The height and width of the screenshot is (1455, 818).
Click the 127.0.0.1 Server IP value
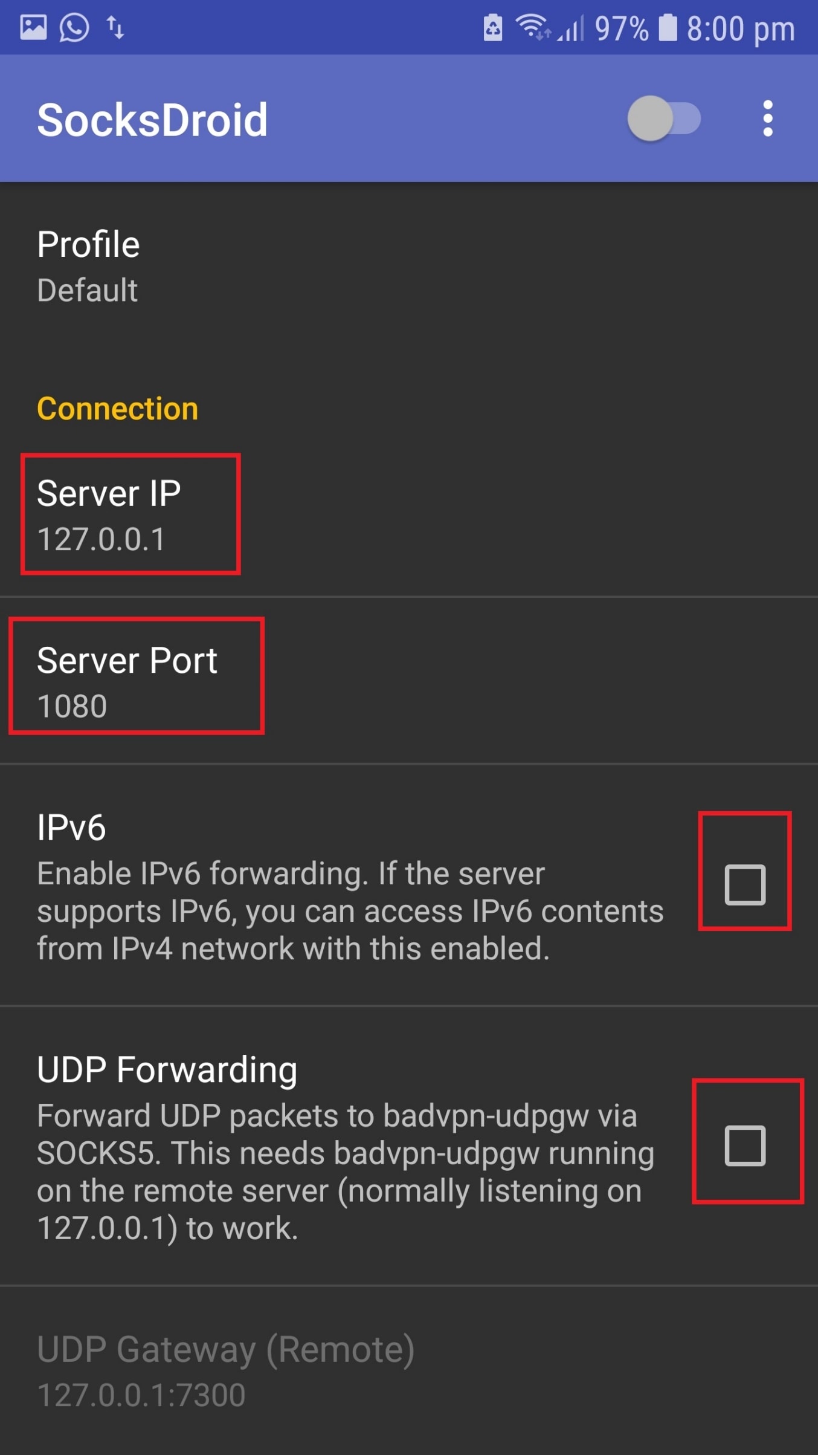[103, 539]
